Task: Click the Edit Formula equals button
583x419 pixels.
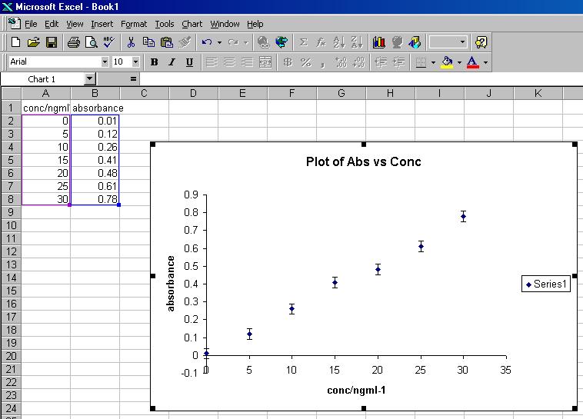Action: [133, 79]
